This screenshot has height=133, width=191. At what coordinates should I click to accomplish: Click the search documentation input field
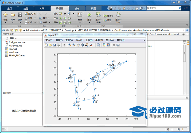162,8
